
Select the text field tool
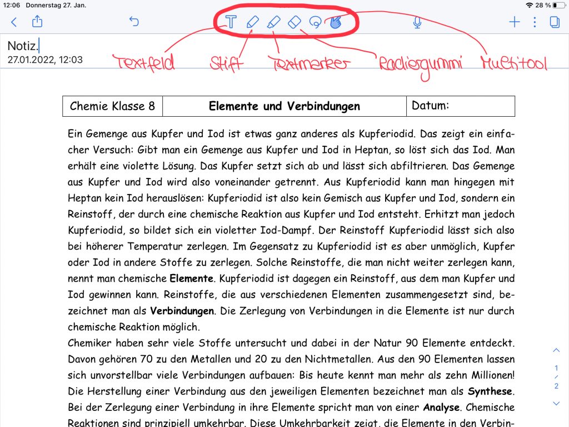[231, 22]
